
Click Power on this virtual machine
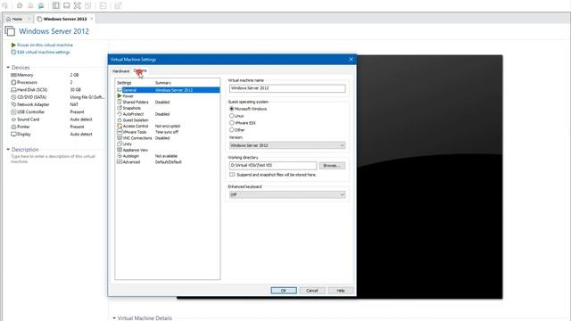pos(46,45)
